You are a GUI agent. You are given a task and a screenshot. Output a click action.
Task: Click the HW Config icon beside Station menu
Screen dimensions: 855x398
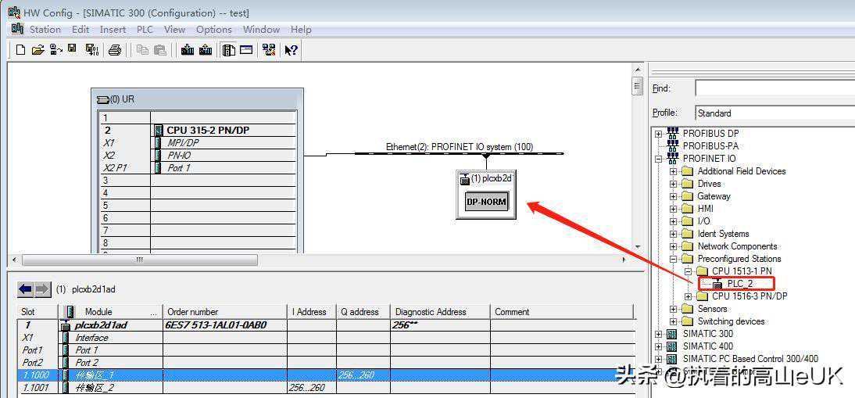[x=17, y=29]
